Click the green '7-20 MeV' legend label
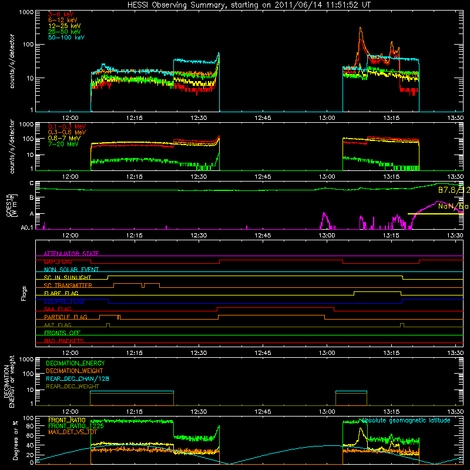The image size is (470, 470). [x=63, y=144]
